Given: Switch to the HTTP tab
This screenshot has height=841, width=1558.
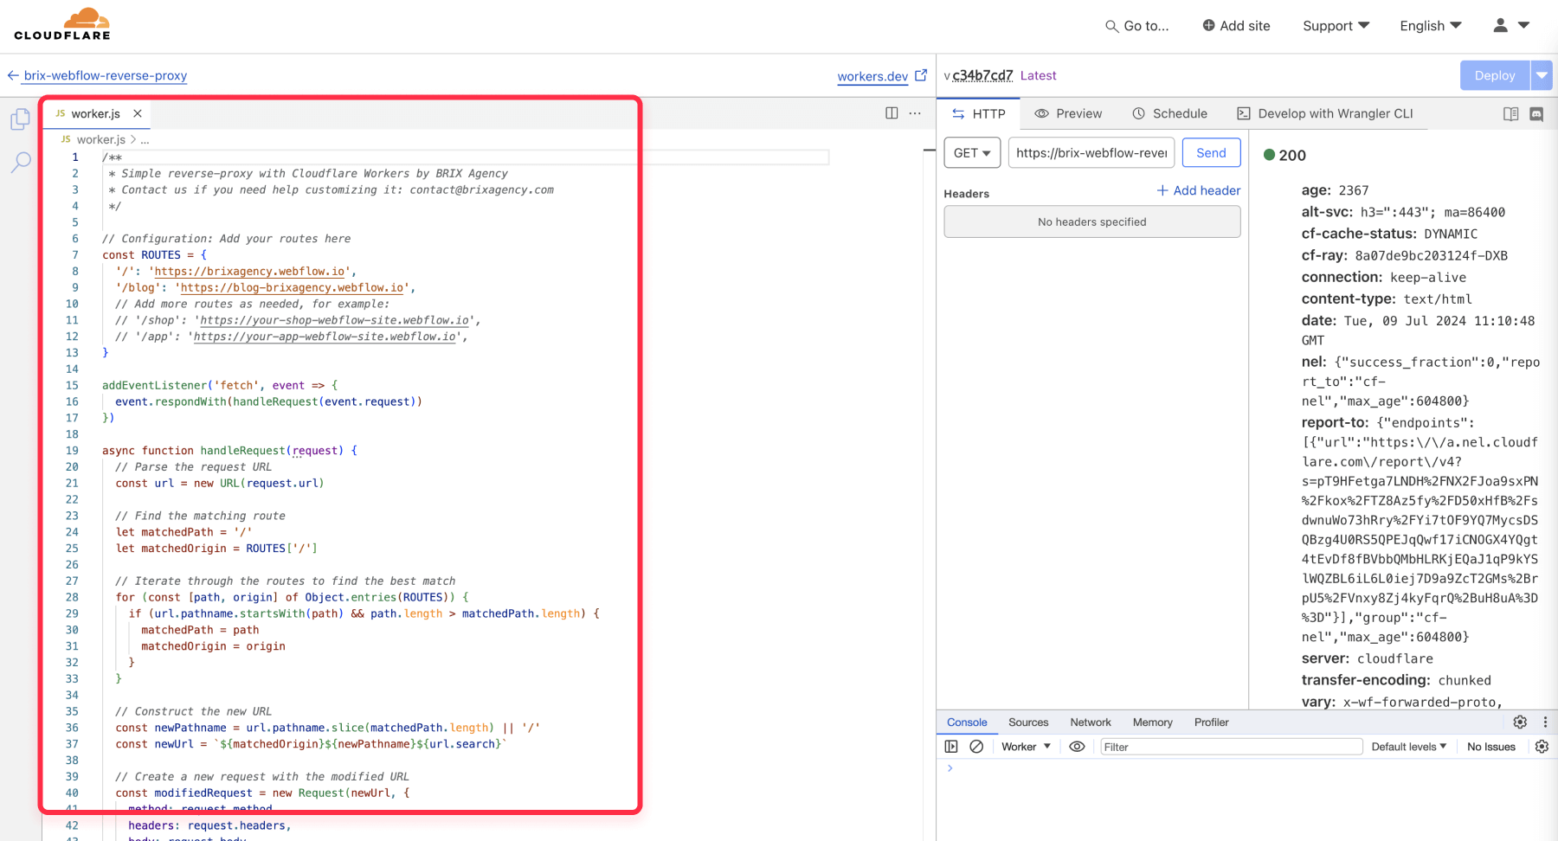Looking at the screenshot, I should pos(979,113).
